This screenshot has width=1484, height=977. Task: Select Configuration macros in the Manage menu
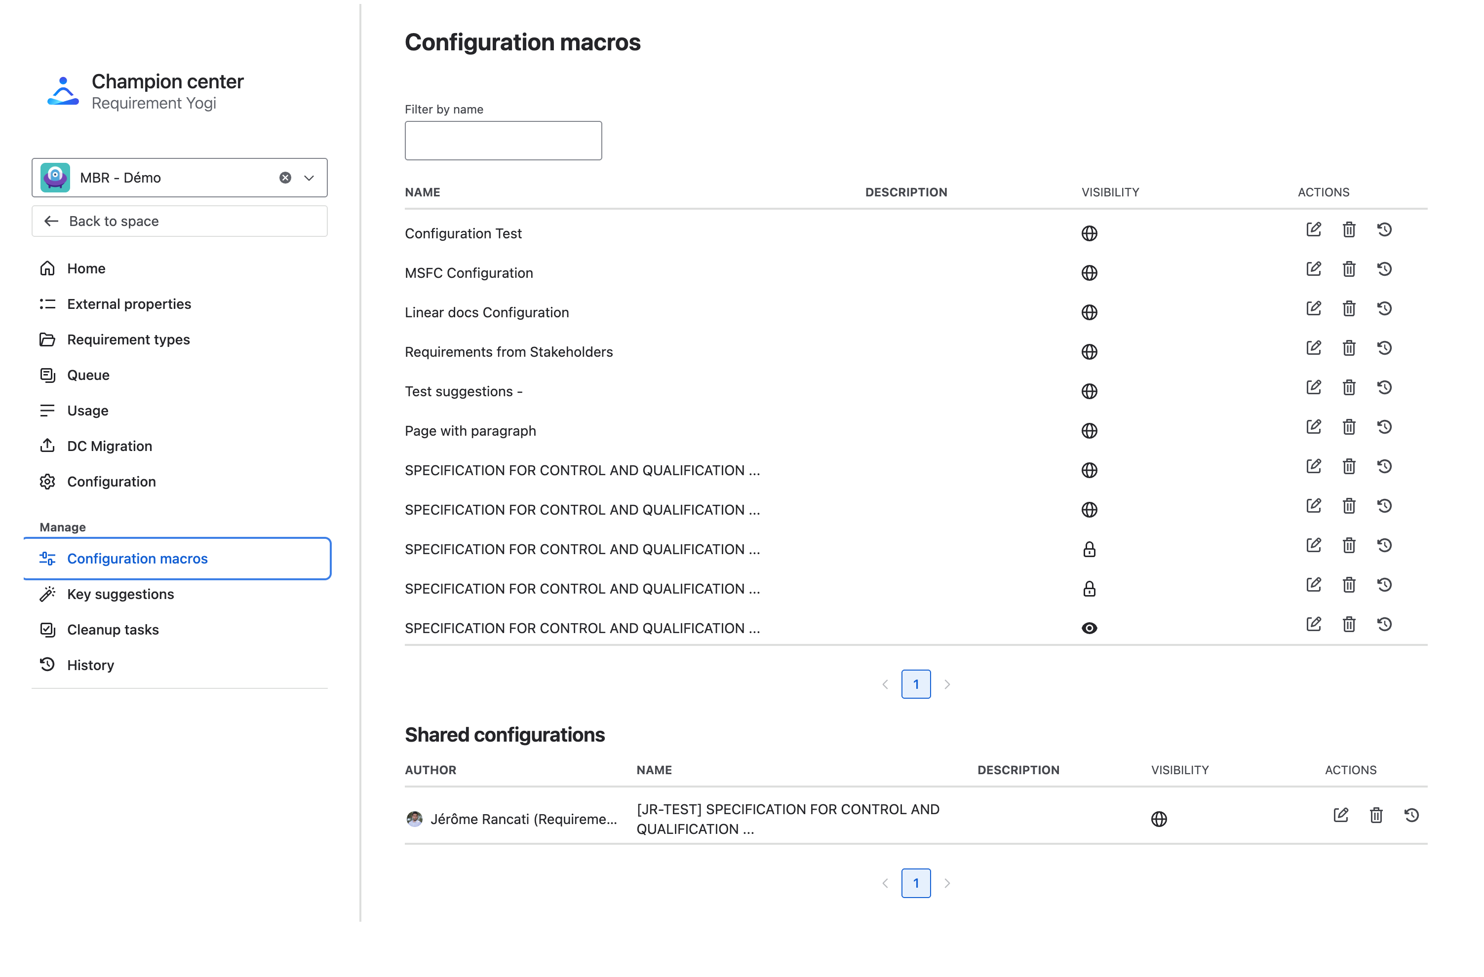coord(137,558)
